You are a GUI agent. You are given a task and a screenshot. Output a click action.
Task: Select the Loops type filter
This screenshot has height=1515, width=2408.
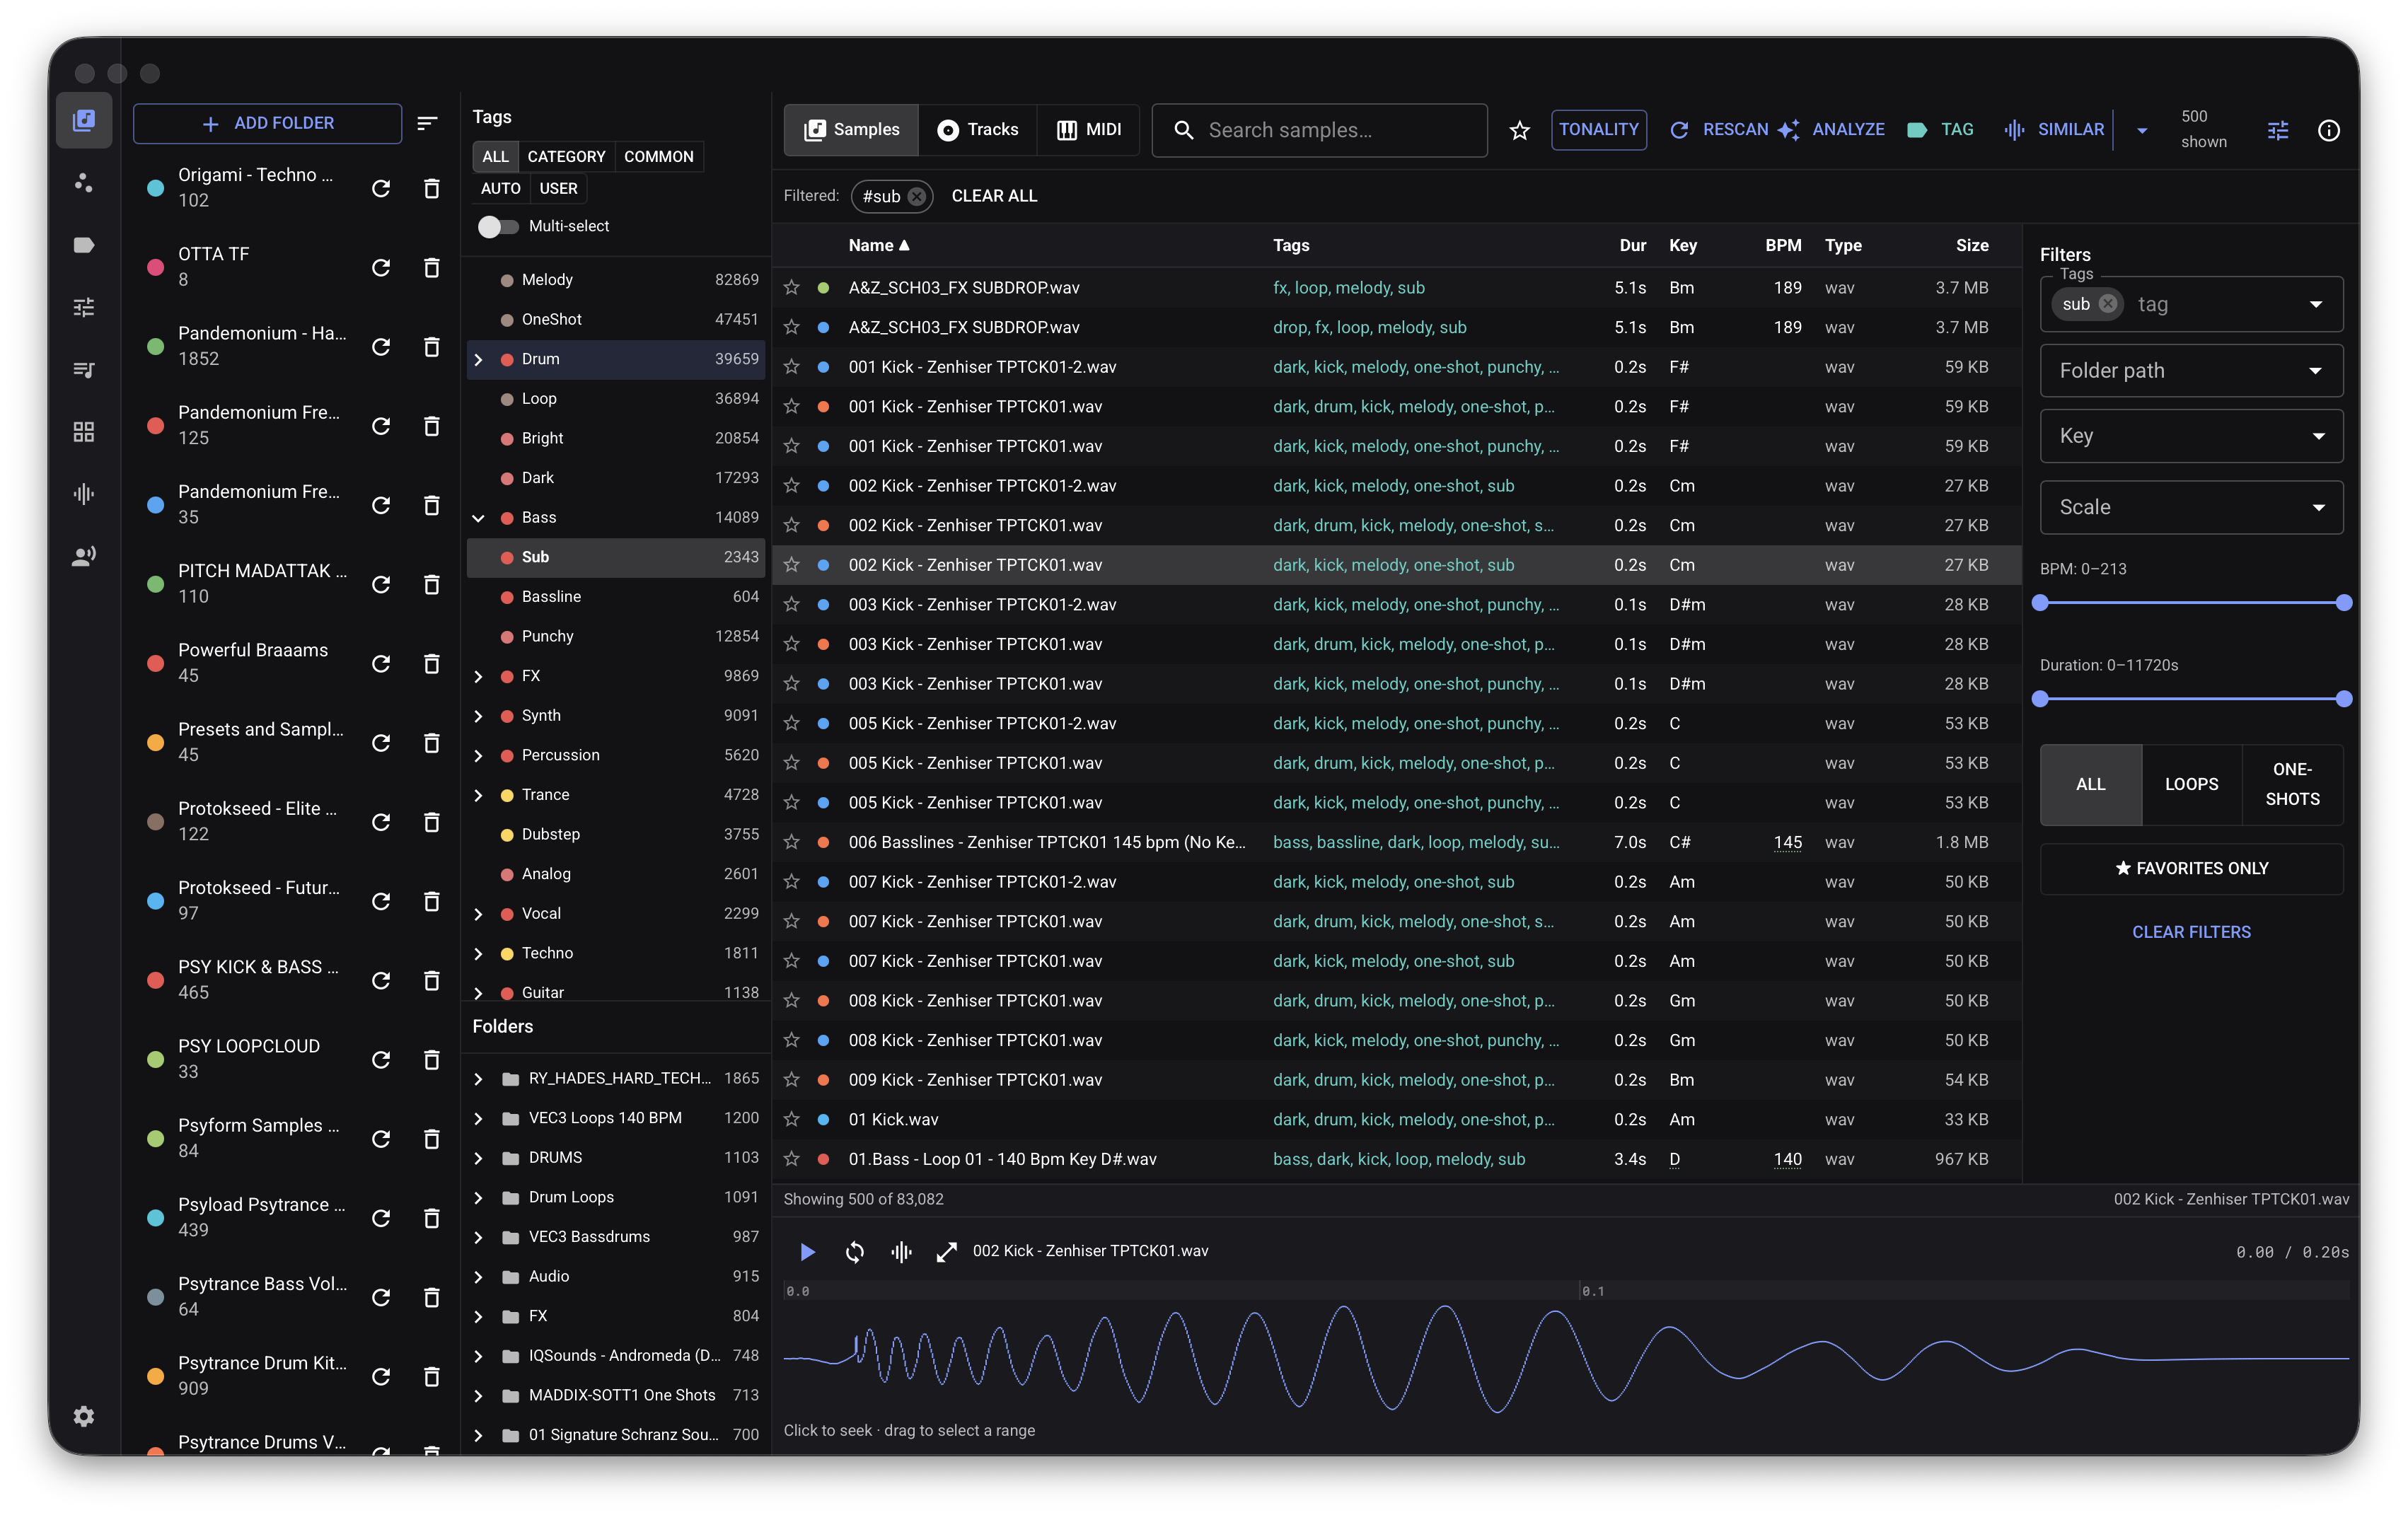coord(2191,784)
